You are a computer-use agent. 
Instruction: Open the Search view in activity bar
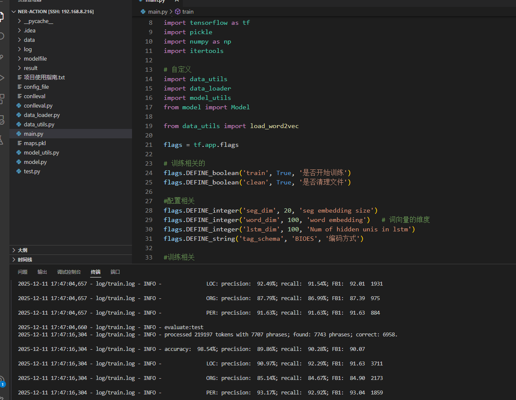(x=1, y=37)
